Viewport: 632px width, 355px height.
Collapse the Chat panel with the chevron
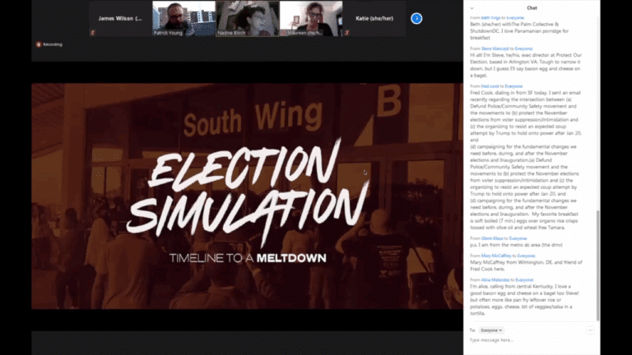pos(472,8)
